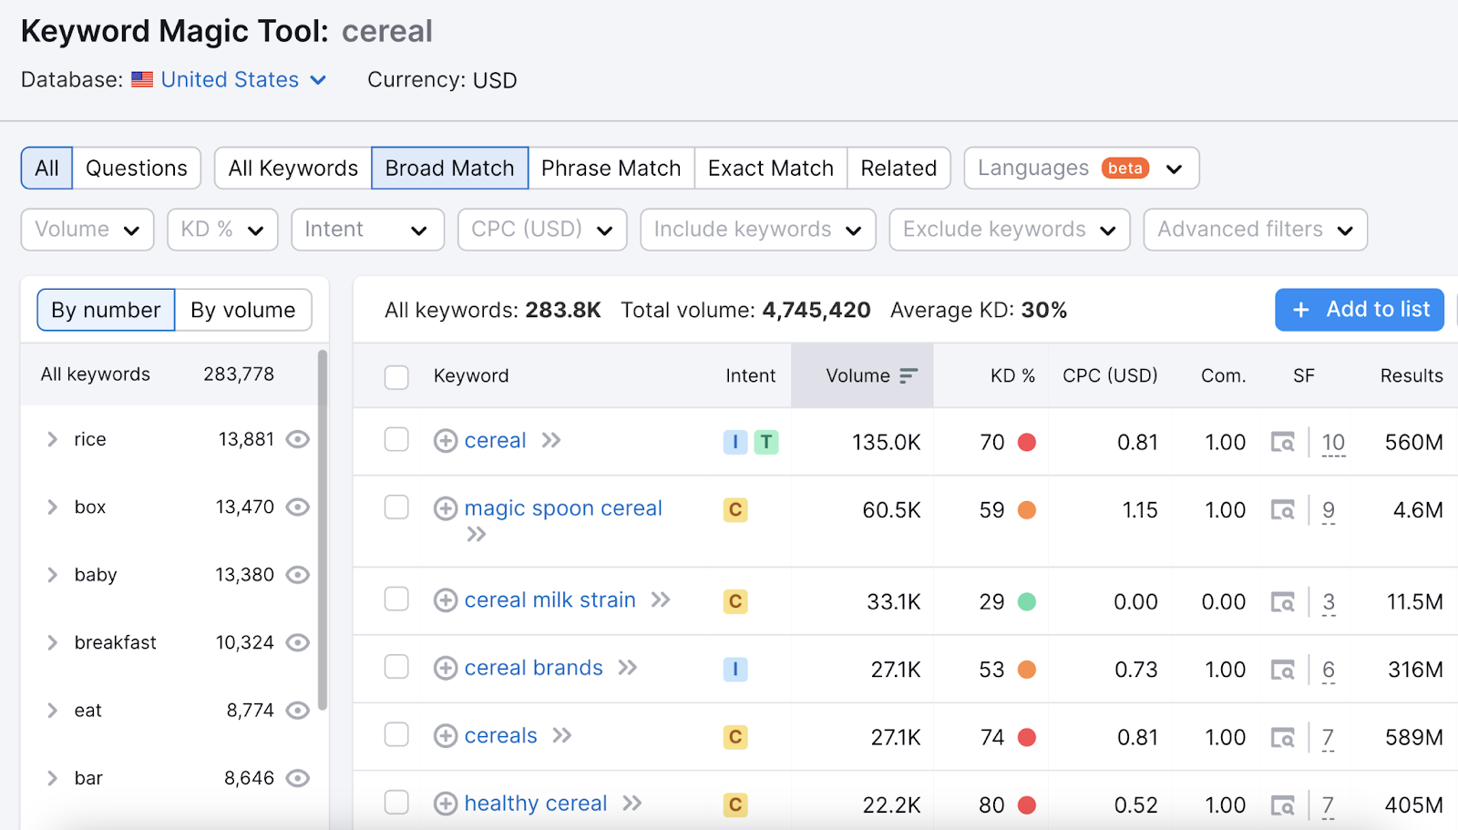Check the select-all checkbox in table header
Viewport: 1458px width, 830px height.
pos(396,376)
